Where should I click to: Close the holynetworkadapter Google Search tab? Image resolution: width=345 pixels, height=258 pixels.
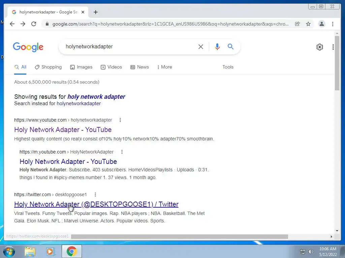click(83, 12)
